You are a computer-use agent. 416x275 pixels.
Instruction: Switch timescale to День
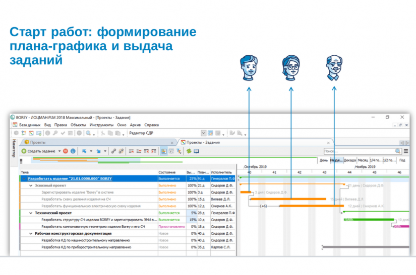tap(323, 160)
